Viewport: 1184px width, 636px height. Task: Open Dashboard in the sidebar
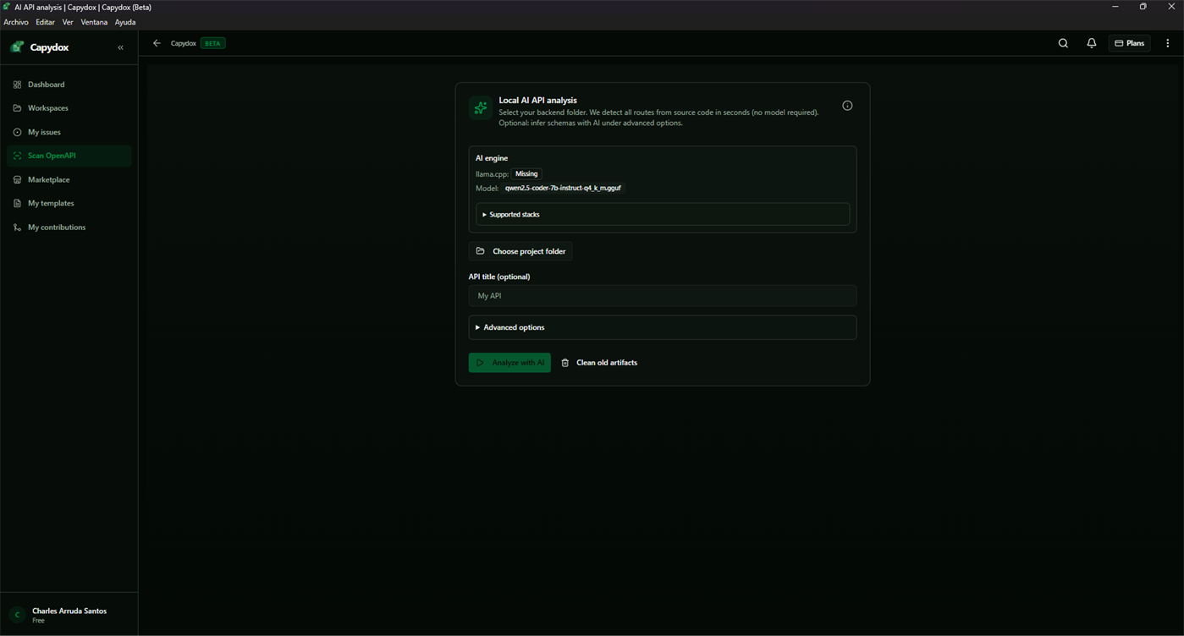[x=69, y=85]
